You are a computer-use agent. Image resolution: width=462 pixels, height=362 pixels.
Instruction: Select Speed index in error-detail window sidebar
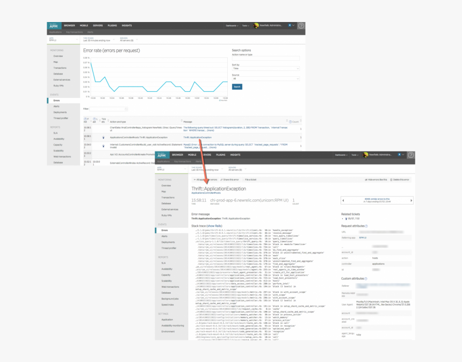point(168,305)
